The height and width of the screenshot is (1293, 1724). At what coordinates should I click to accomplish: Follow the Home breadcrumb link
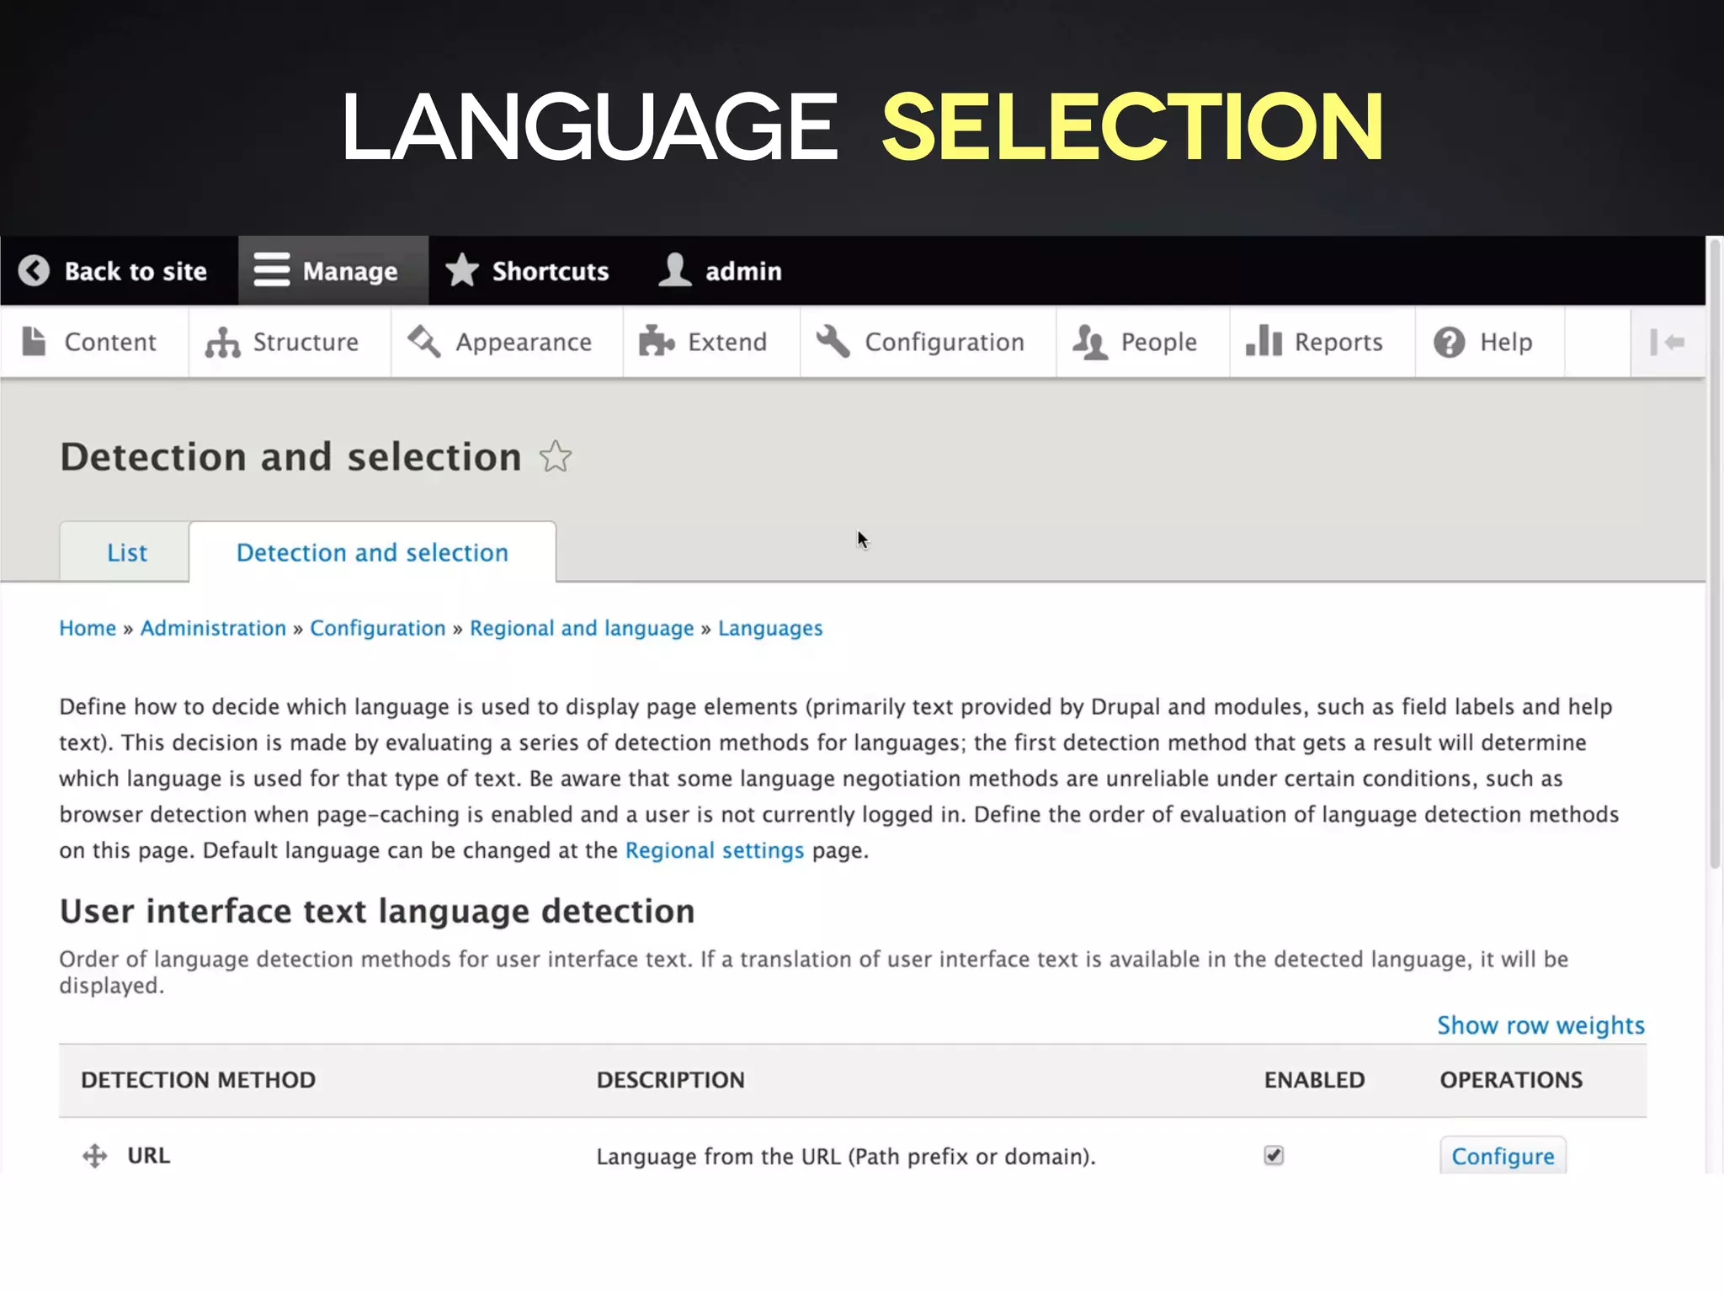[88, 628]
